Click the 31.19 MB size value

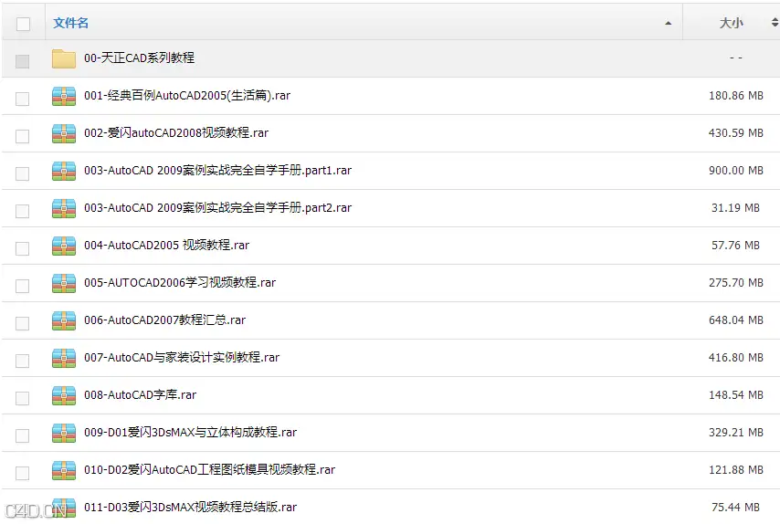(x=736, y=208)
